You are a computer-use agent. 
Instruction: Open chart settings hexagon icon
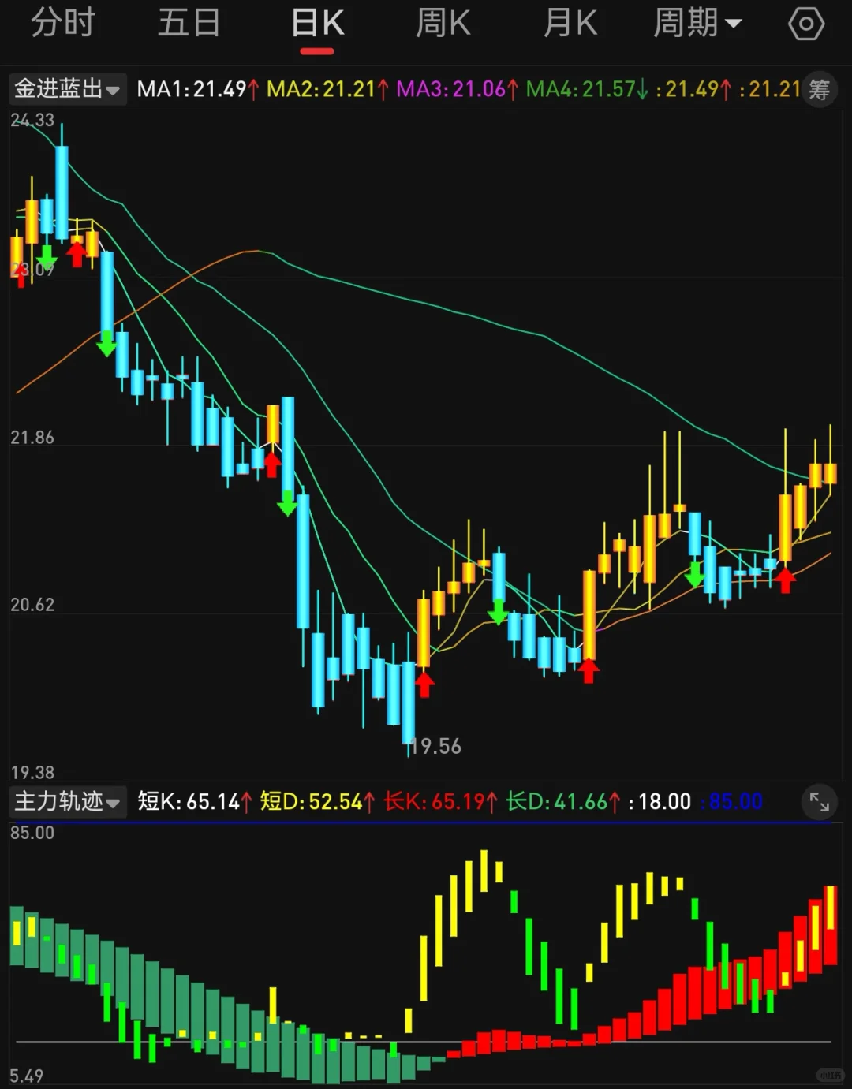[x=806, y=24]
